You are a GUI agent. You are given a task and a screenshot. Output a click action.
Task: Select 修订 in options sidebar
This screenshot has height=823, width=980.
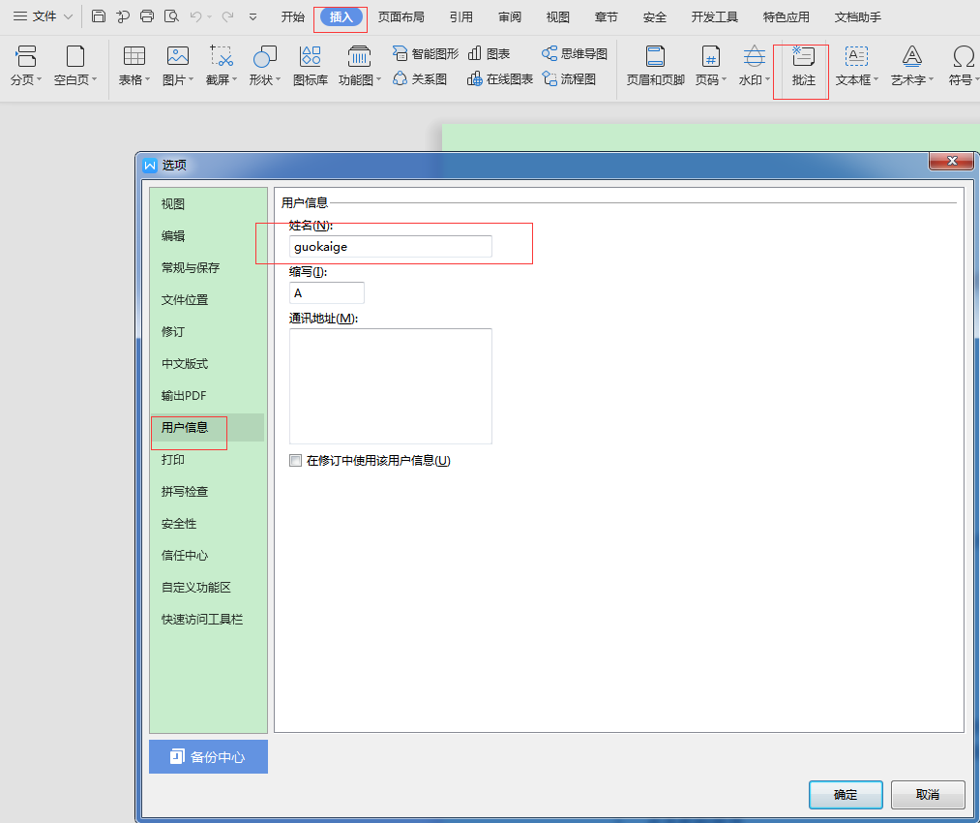[x=173, y=331]
